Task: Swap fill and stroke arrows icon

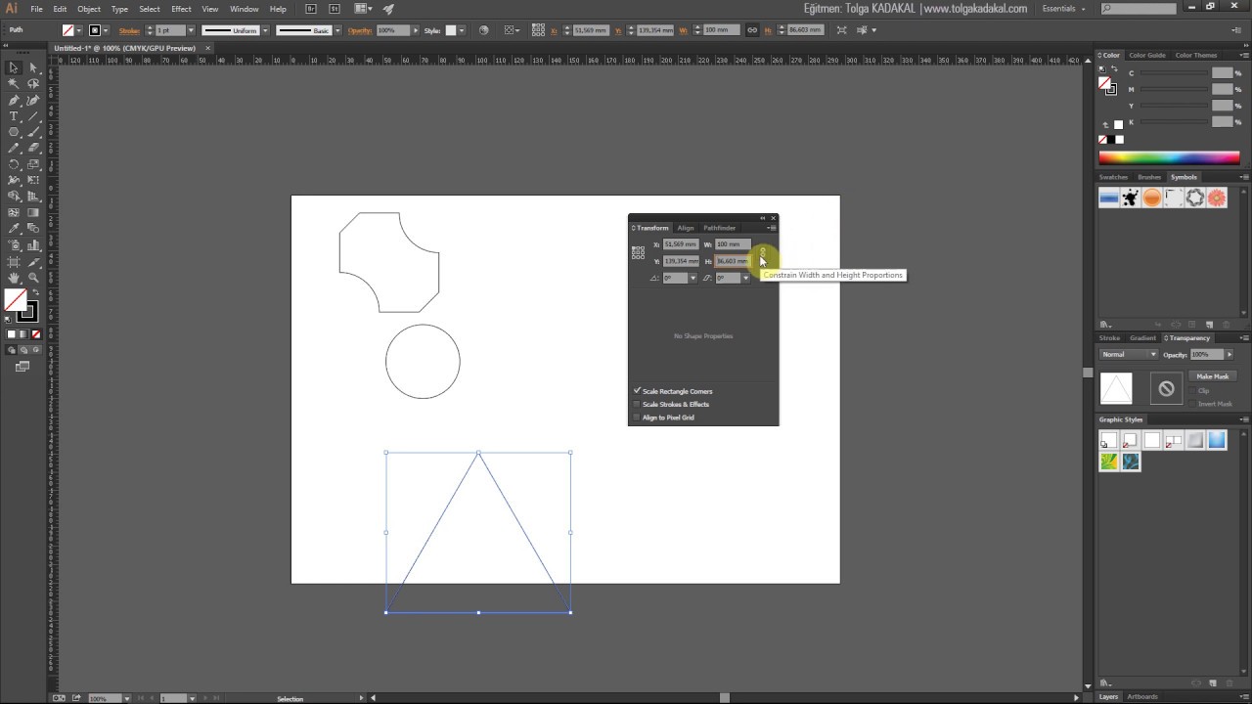Action: click(36, 292)
